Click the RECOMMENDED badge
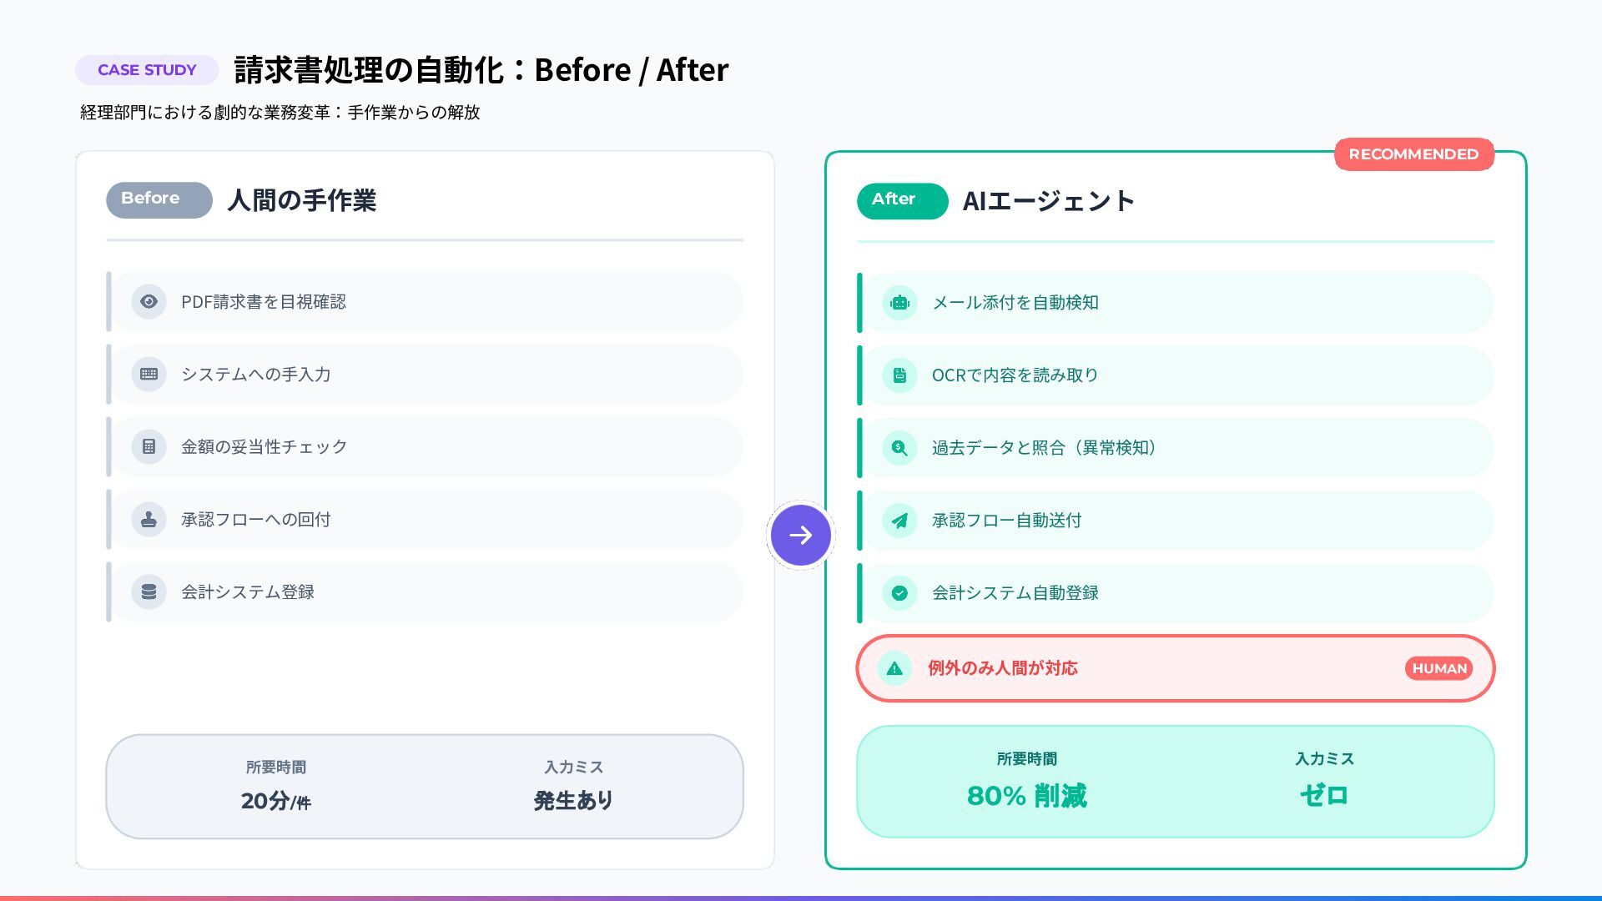This screenshot has height=901, width=1602. coord(1413,154)
